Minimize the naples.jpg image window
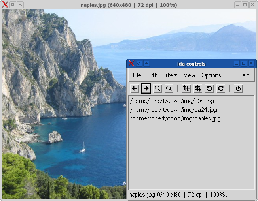 (237, 5)
